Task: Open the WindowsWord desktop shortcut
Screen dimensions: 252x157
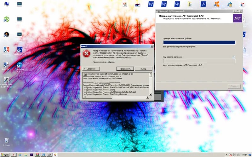Action: click(20, 51)
